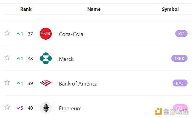The width and height of the screenshot is (192, 118).
Task: Sort by the Symbol column header
Action: pyautogui.click(x=170, y=9)
